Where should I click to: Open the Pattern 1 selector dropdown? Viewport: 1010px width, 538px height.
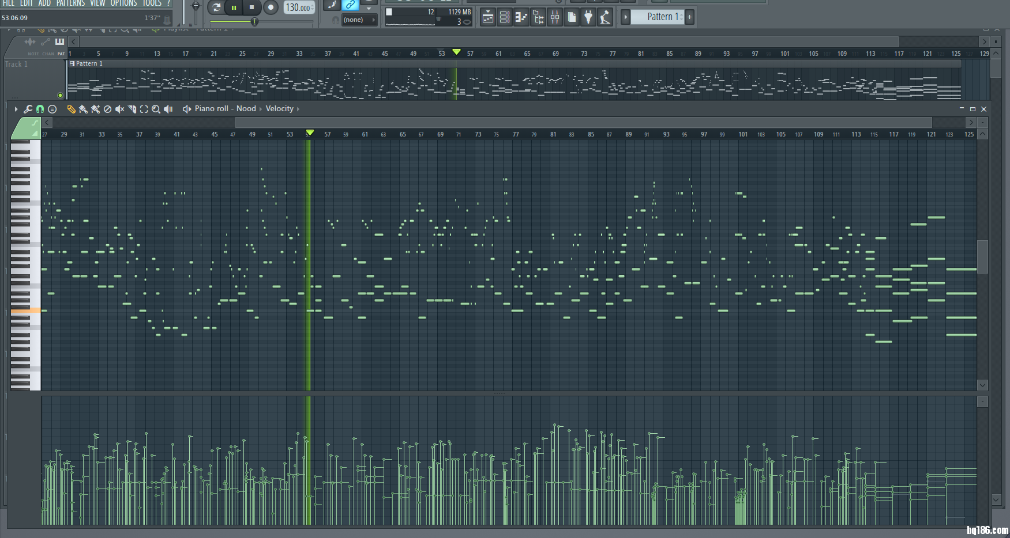(x=658, y=17)
